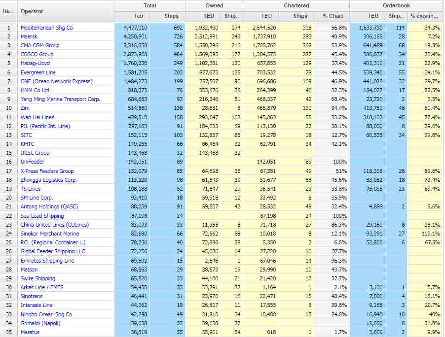
Task: Sort by the Operator column header
Action: coord(66,11)
